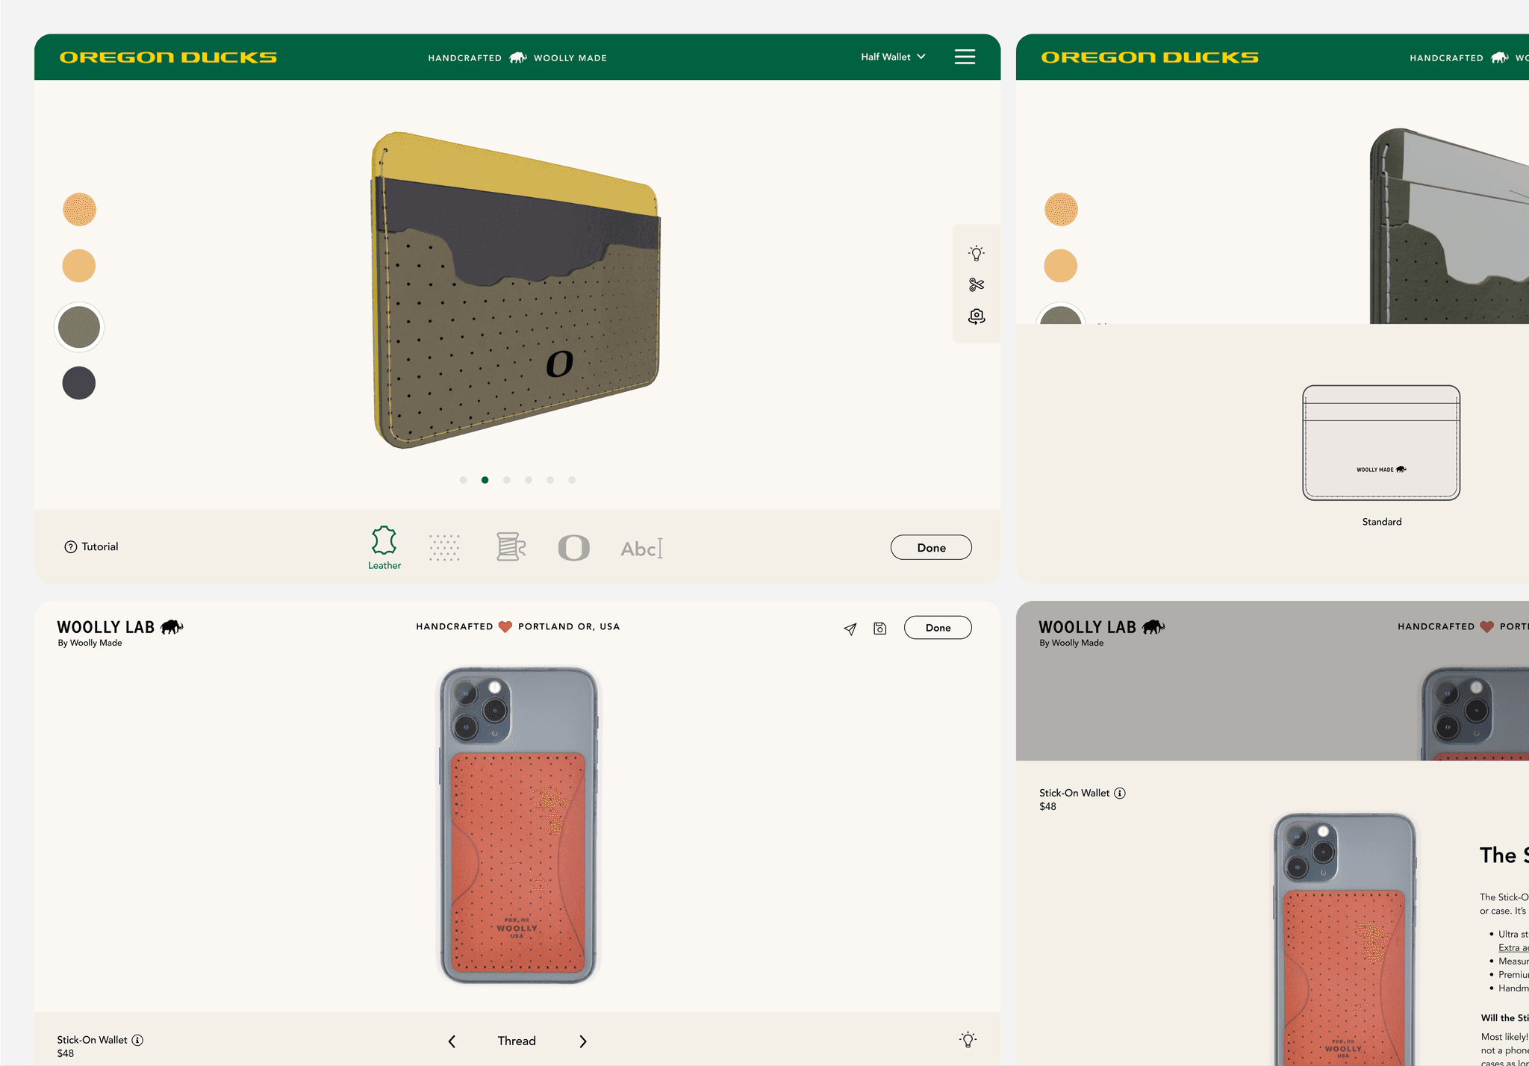The height and width of the screenshot is (1066, 1529).
Task: Choose the dark charcoal leather swatch
Action: point(79,383)
